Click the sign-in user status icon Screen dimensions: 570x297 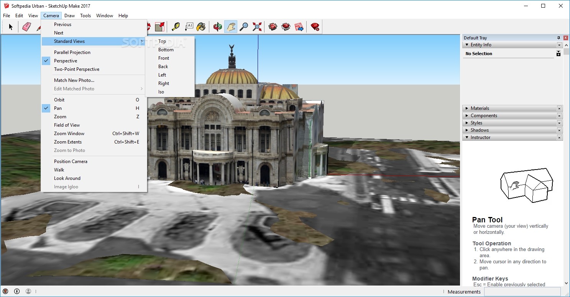28,291
